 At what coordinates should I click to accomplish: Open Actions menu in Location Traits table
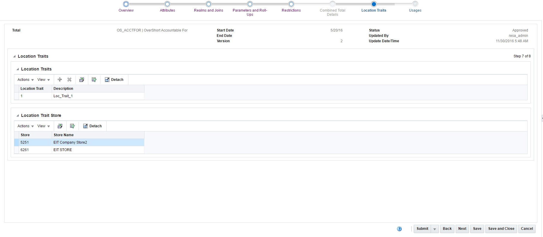click(26, 80)
